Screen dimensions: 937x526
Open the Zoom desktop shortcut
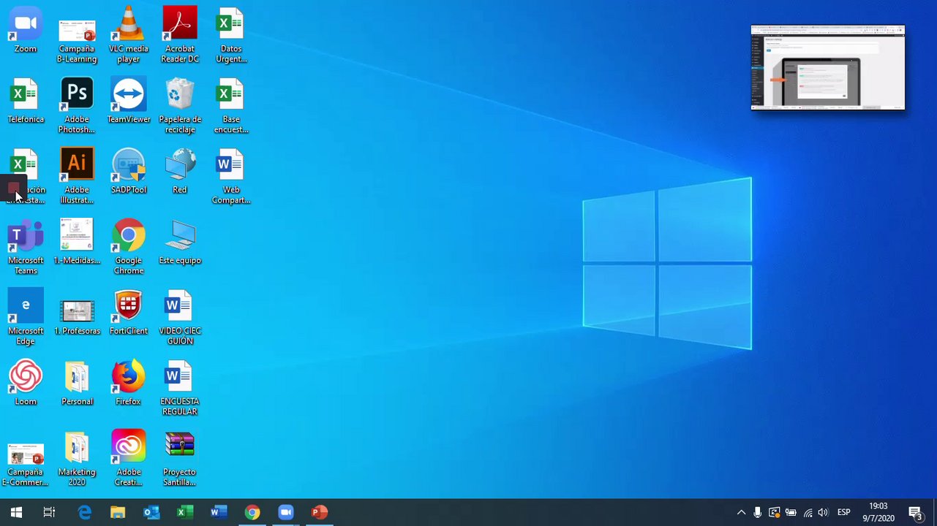26,31
